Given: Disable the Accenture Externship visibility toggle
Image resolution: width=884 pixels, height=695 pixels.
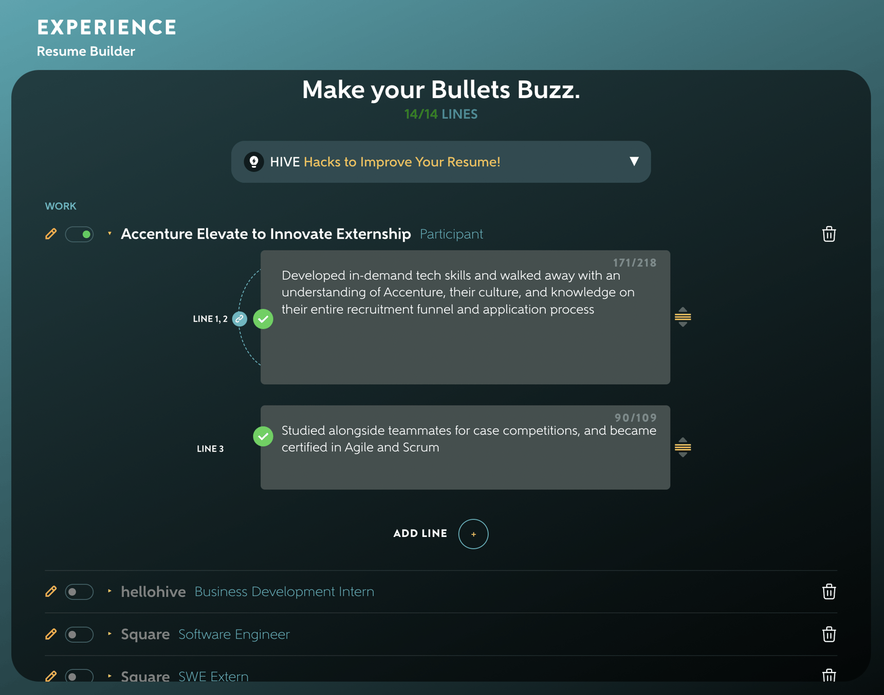Looking at the screenshot, I should [79, 234].
